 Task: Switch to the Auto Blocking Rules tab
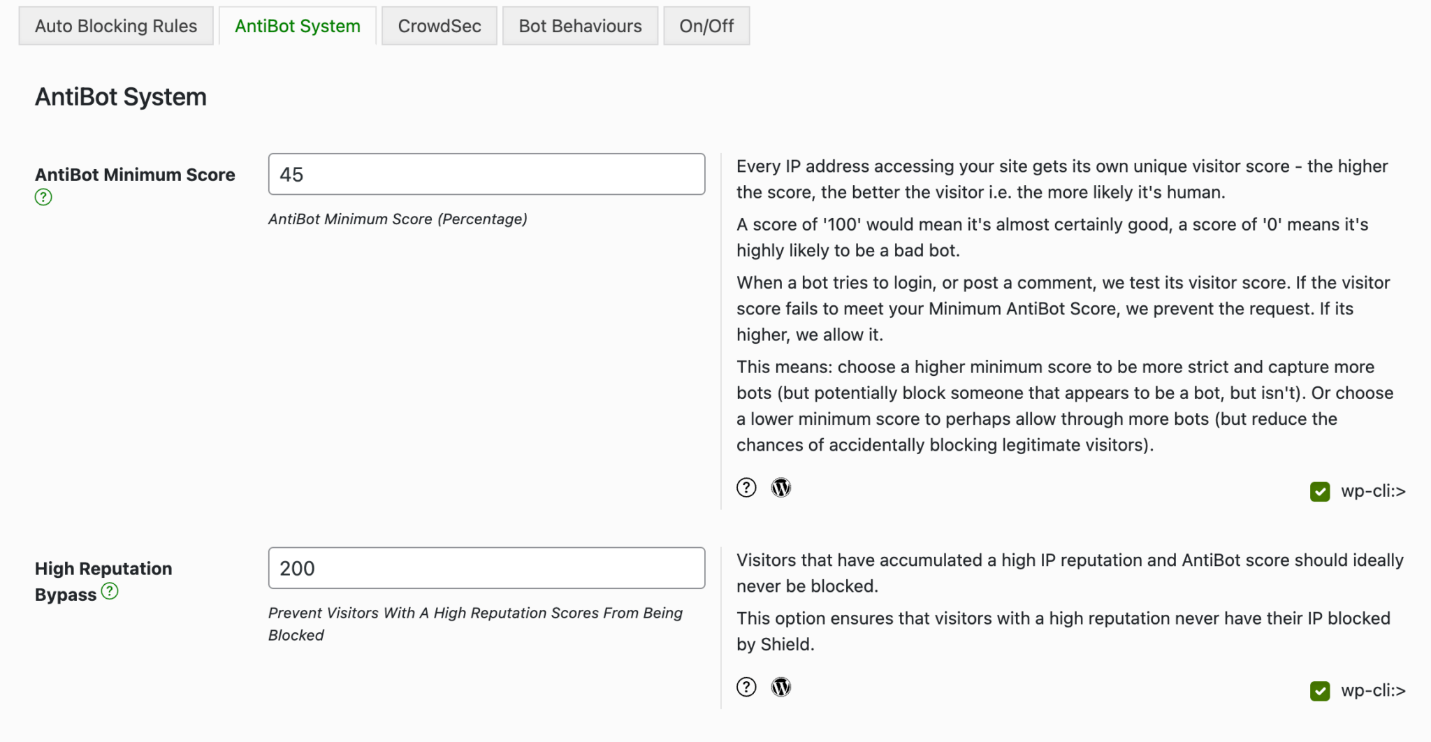pos(116,26)
